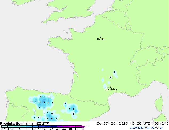Select the Dourbies location dot marker
The image size is (169, 130).
coord(111,87)
